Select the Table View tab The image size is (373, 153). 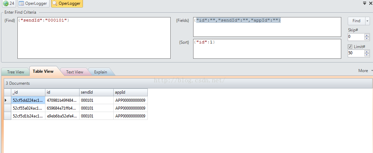[43, 71]
